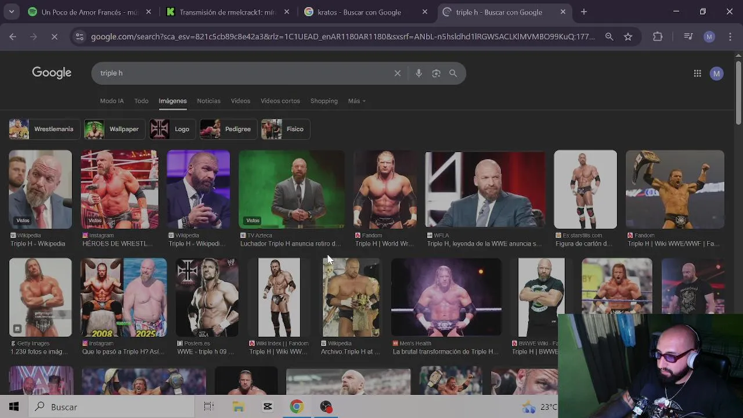The width and height of the screenshot is (743, 418).
Task: Filter images by Wallpaper chip
Action: click(x=114, y=129)
